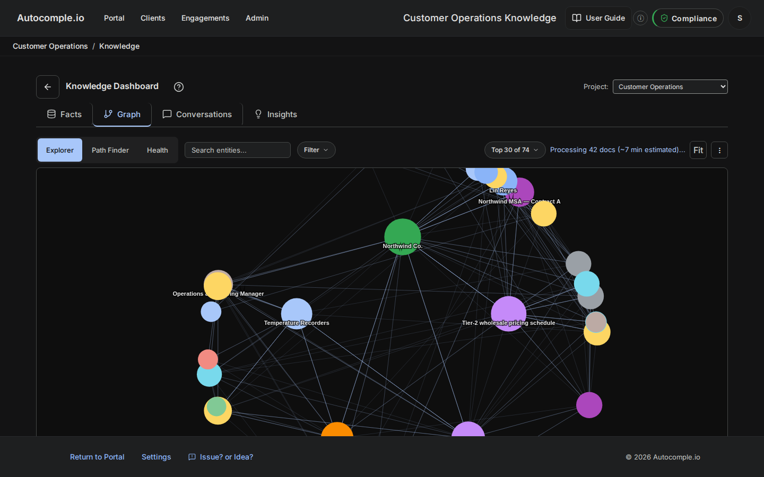Open the Portal menu item
The width and height of the screenshot is (764, 477).
tap(114, 18)
